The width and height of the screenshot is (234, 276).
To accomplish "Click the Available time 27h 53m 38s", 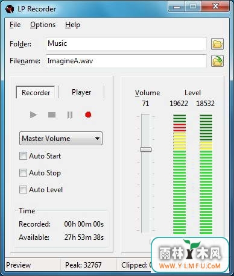I will click(x=84, y=237).
